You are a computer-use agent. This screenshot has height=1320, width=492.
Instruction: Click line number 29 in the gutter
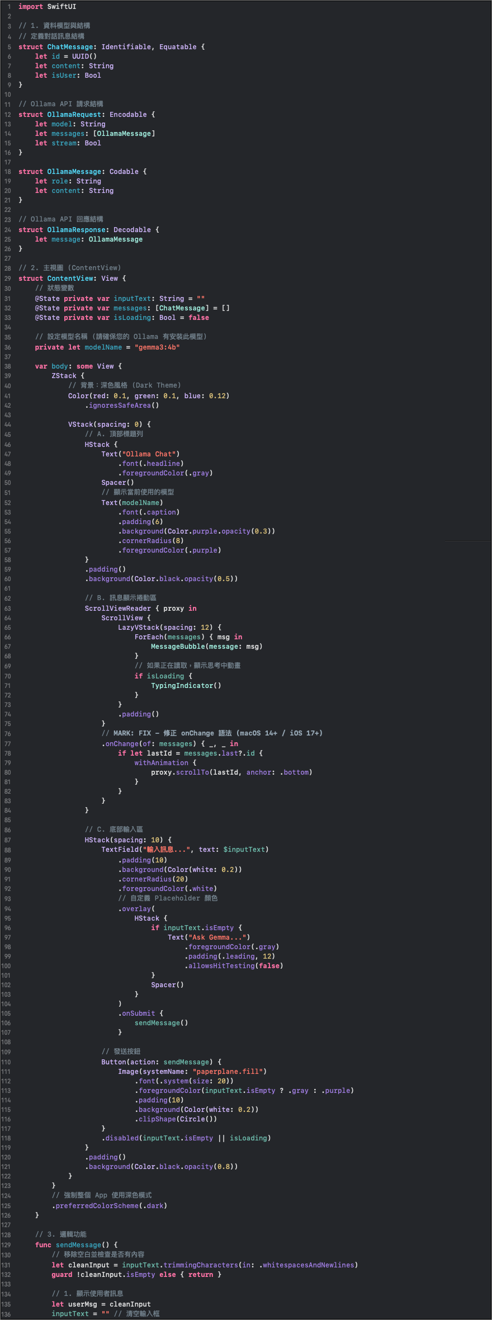coord(8,279)
